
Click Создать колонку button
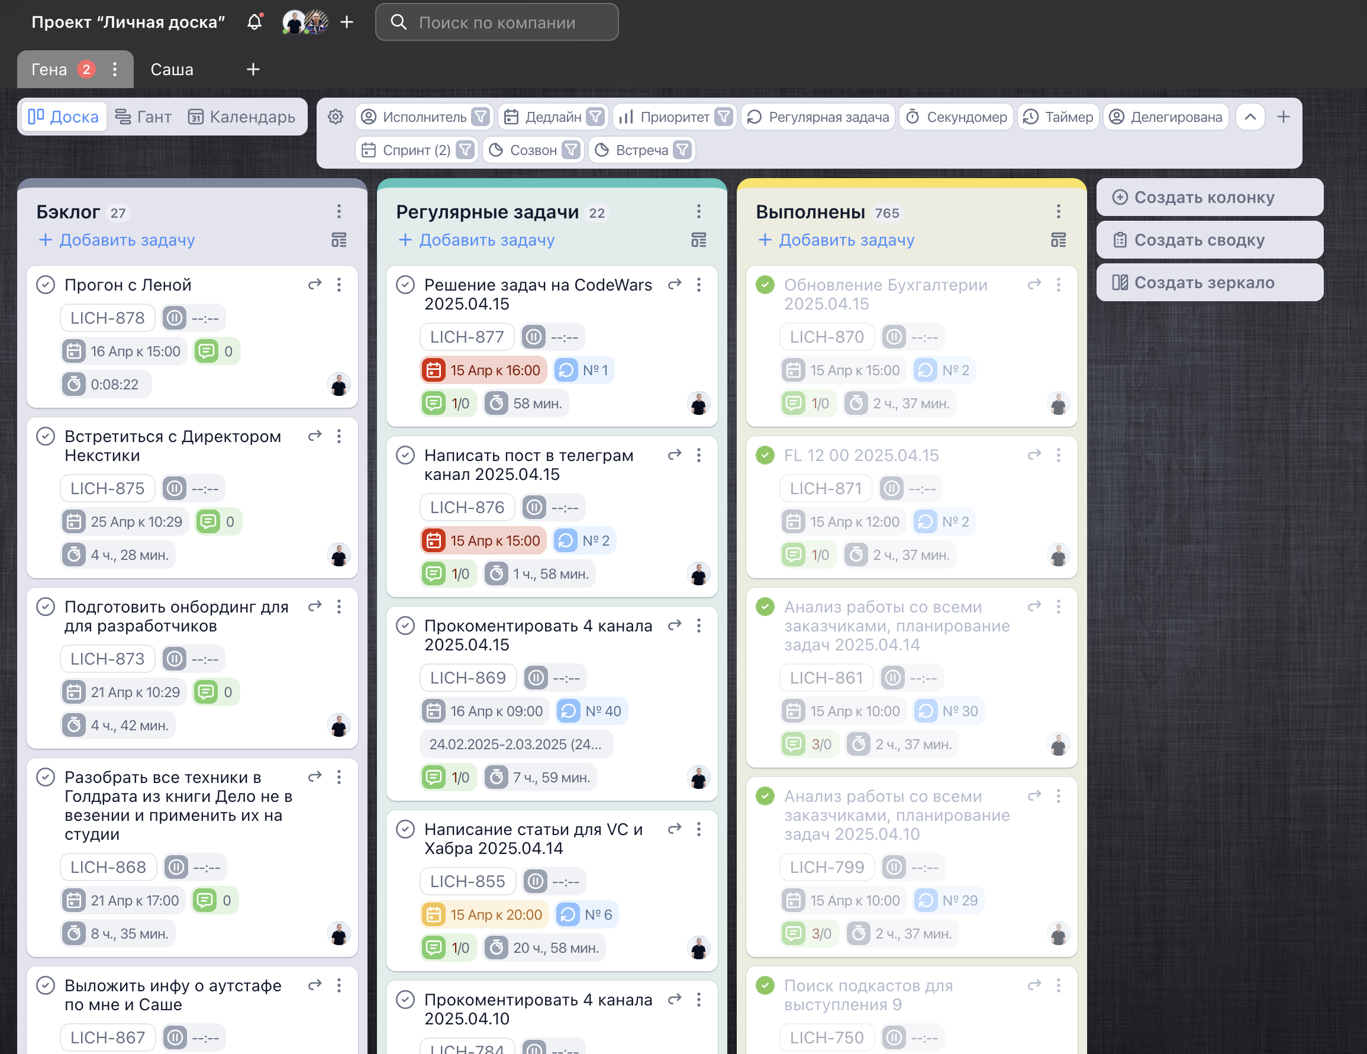(1209, 197)
